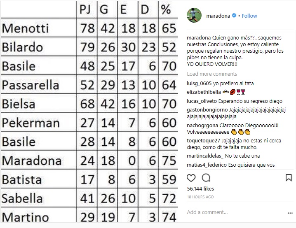The image size is (296, 228).
Task: Click the heart like icon
Action: 191,178
